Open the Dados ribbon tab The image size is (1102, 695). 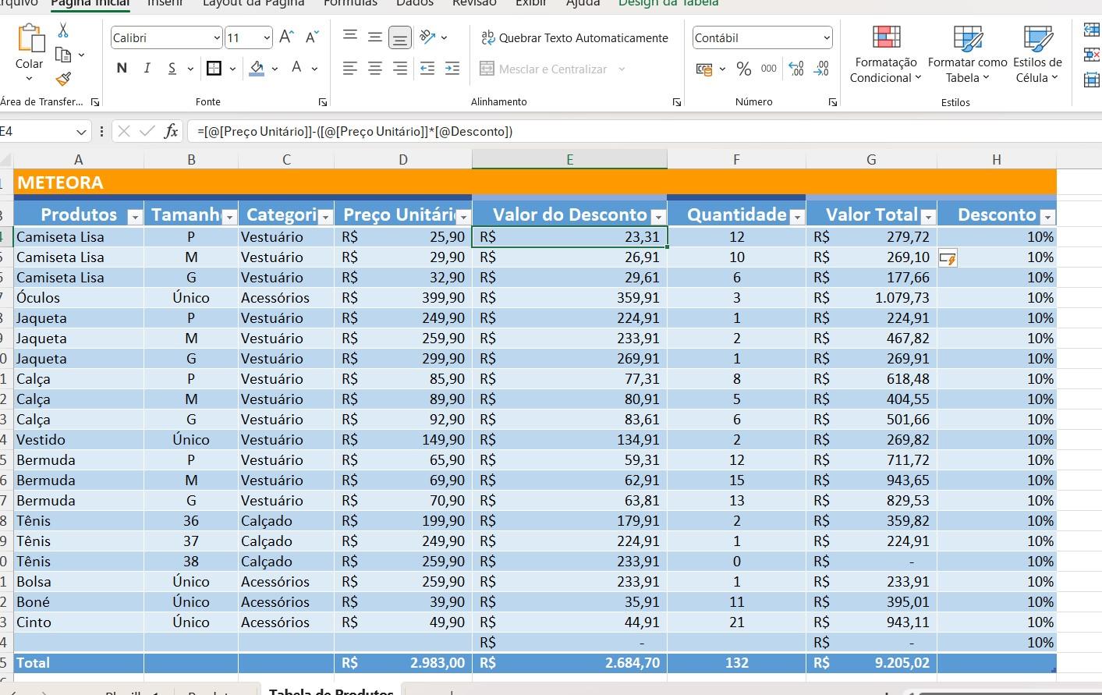click(x=415, y=3)
